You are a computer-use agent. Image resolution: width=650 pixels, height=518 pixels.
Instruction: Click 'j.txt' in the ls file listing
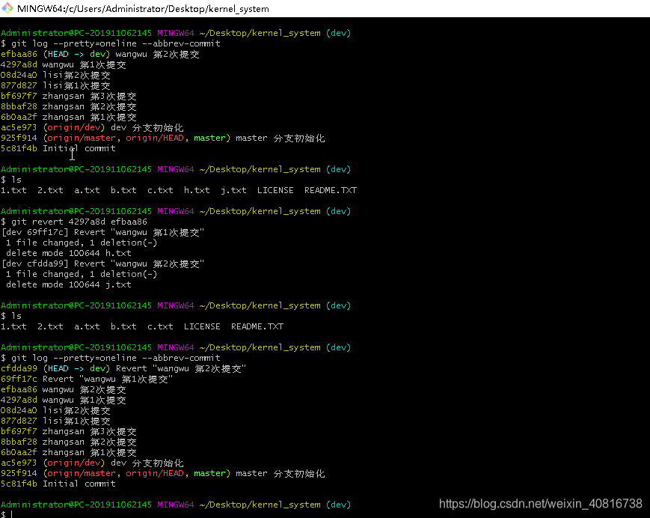click(x=233, y=190)
